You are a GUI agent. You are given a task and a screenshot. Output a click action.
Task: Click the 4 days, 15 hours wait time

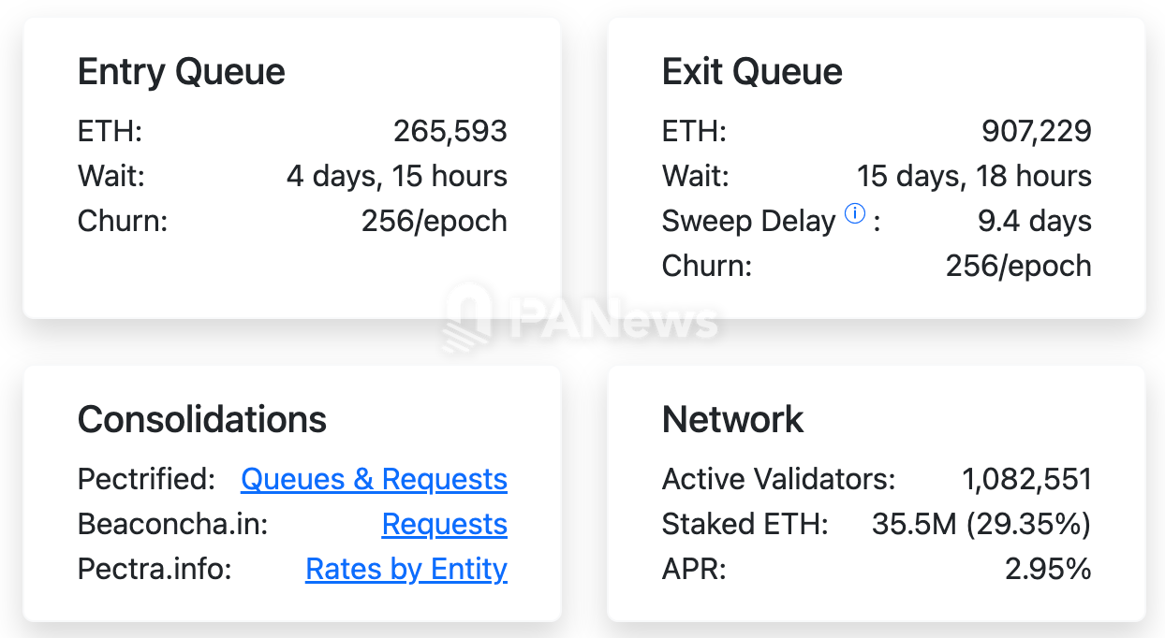[396, 176]
